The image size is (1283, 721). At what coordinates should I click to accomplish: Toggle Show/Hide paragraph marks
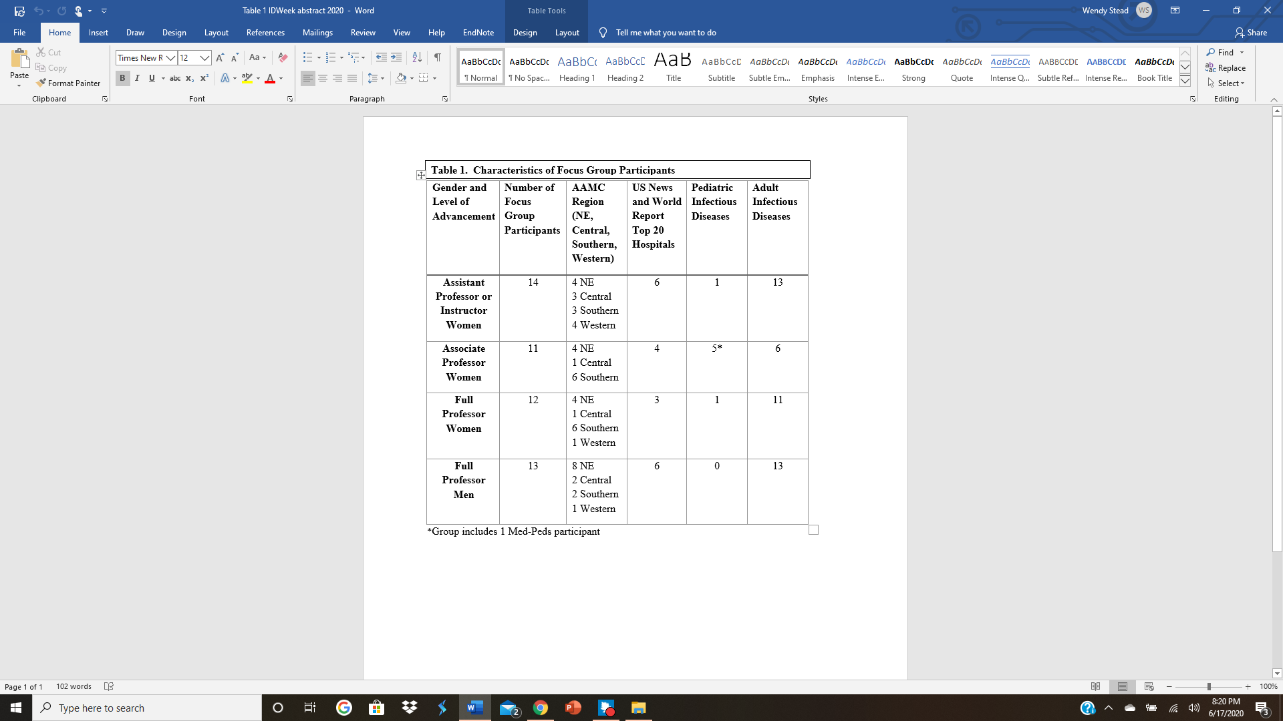(437, 58)
